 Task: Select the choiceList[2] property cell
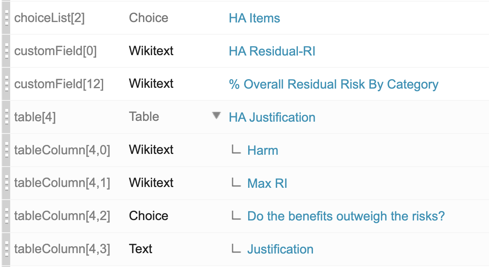click(x=49, y=18)
